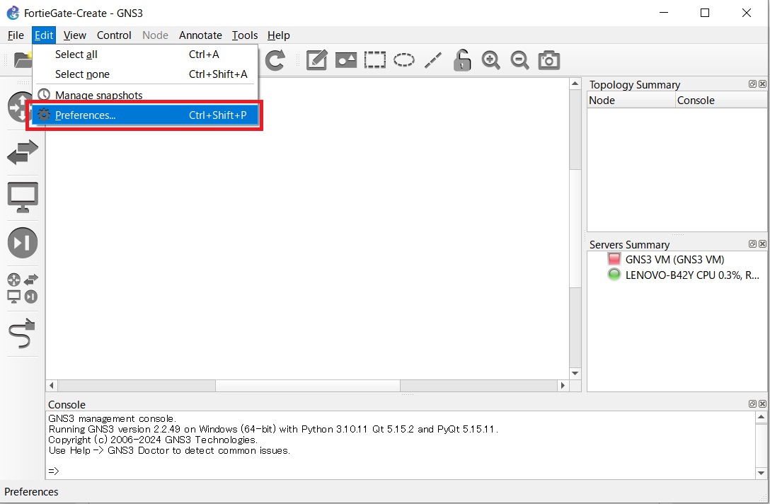770x504 pixels.
Task: Click console scrollbar down arrow
Action: (x=761, y=473)
